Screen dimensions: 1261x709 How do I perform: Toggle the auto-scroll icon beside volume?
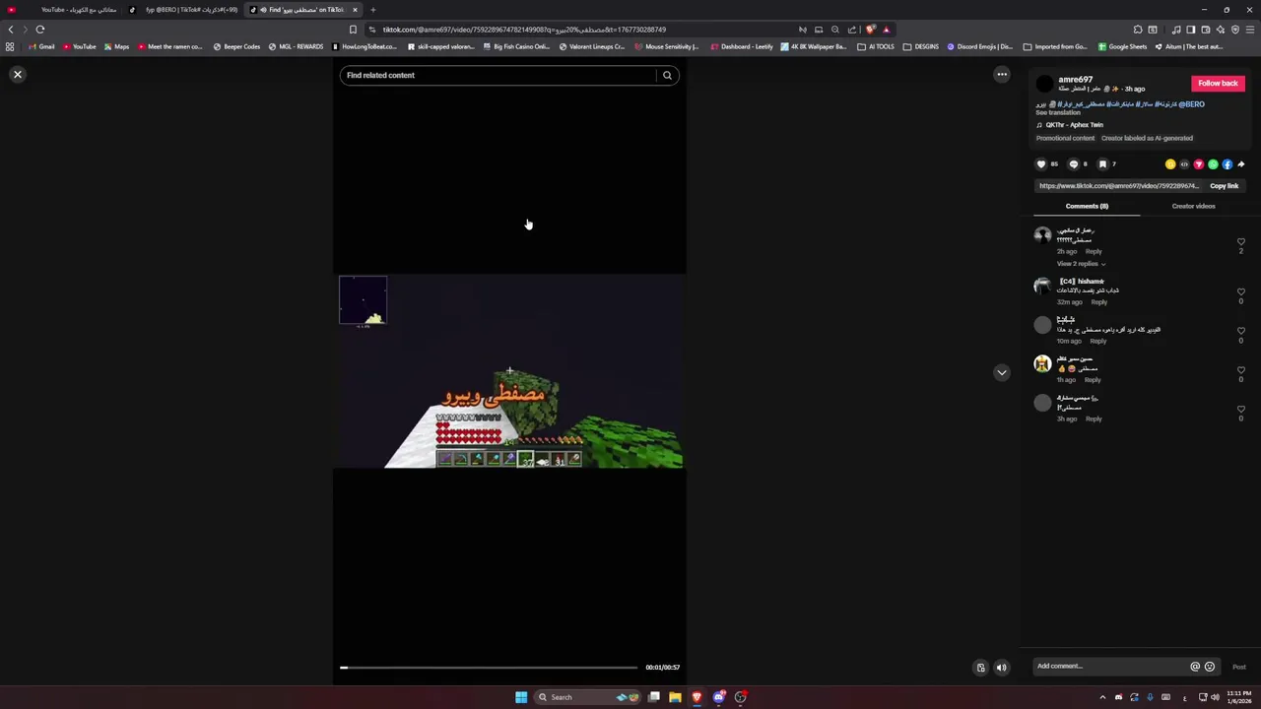(980, 668)
